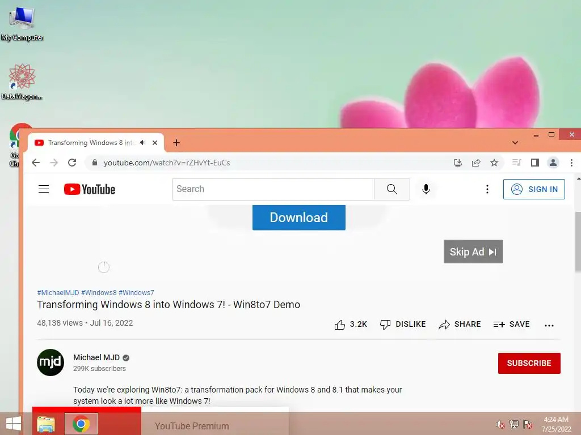Go to the YouTube home logo
This screenshot has height=435, width=581.
pyautogui.click(x=89, y=189)
